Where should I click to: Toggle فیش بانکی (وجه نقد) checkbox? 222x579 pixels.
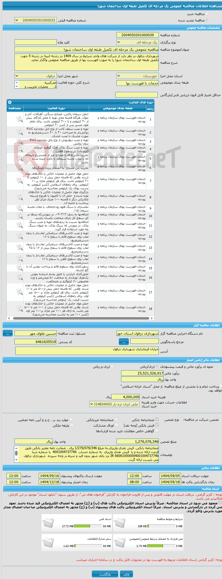pyautogui.click(x=157, y=425)
